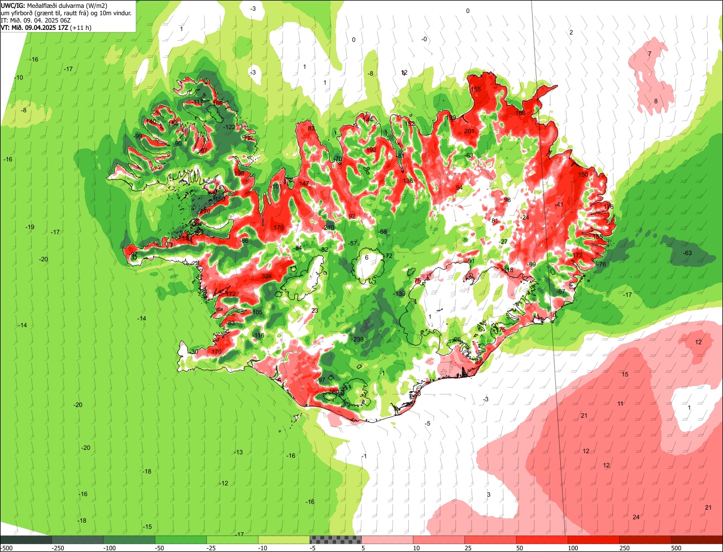The height and width of the screenshot is (552, 723).
Task: Click the value 6 inside the glacier outline
Action: click(367, 257)
